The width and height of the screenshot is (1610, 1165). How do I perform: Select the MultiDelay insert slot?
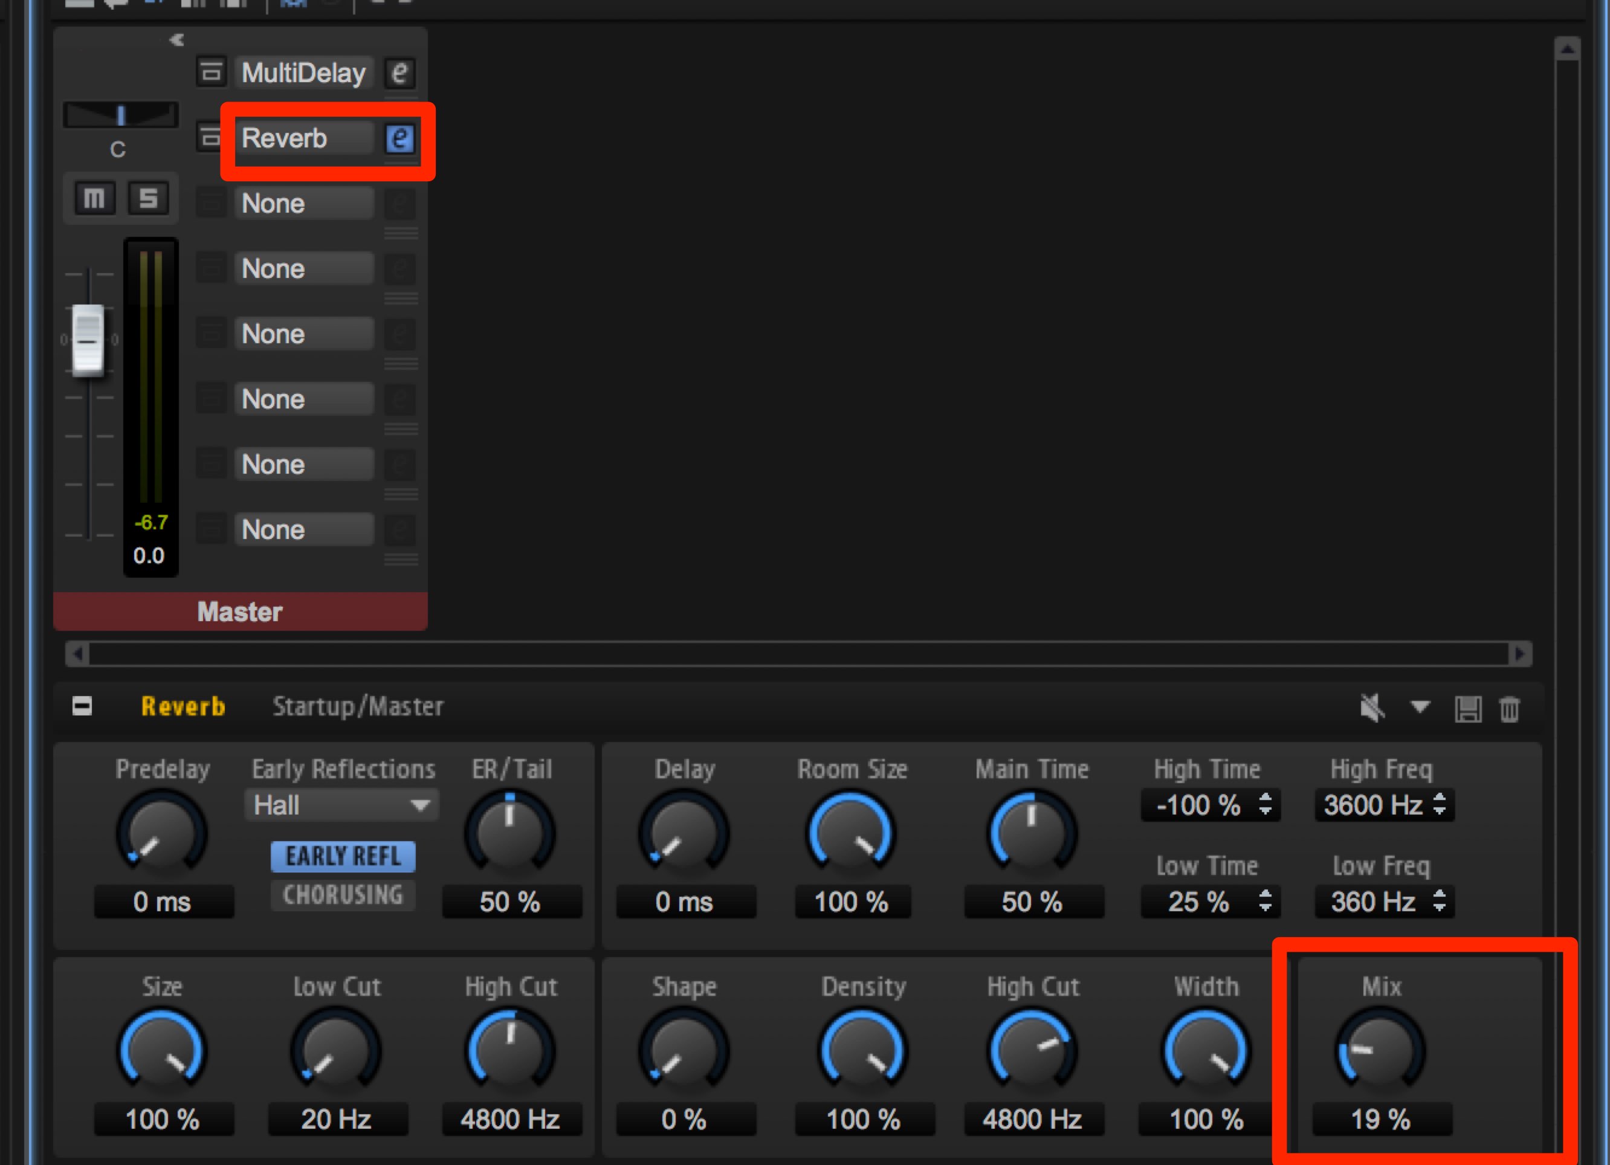(304, 73)
